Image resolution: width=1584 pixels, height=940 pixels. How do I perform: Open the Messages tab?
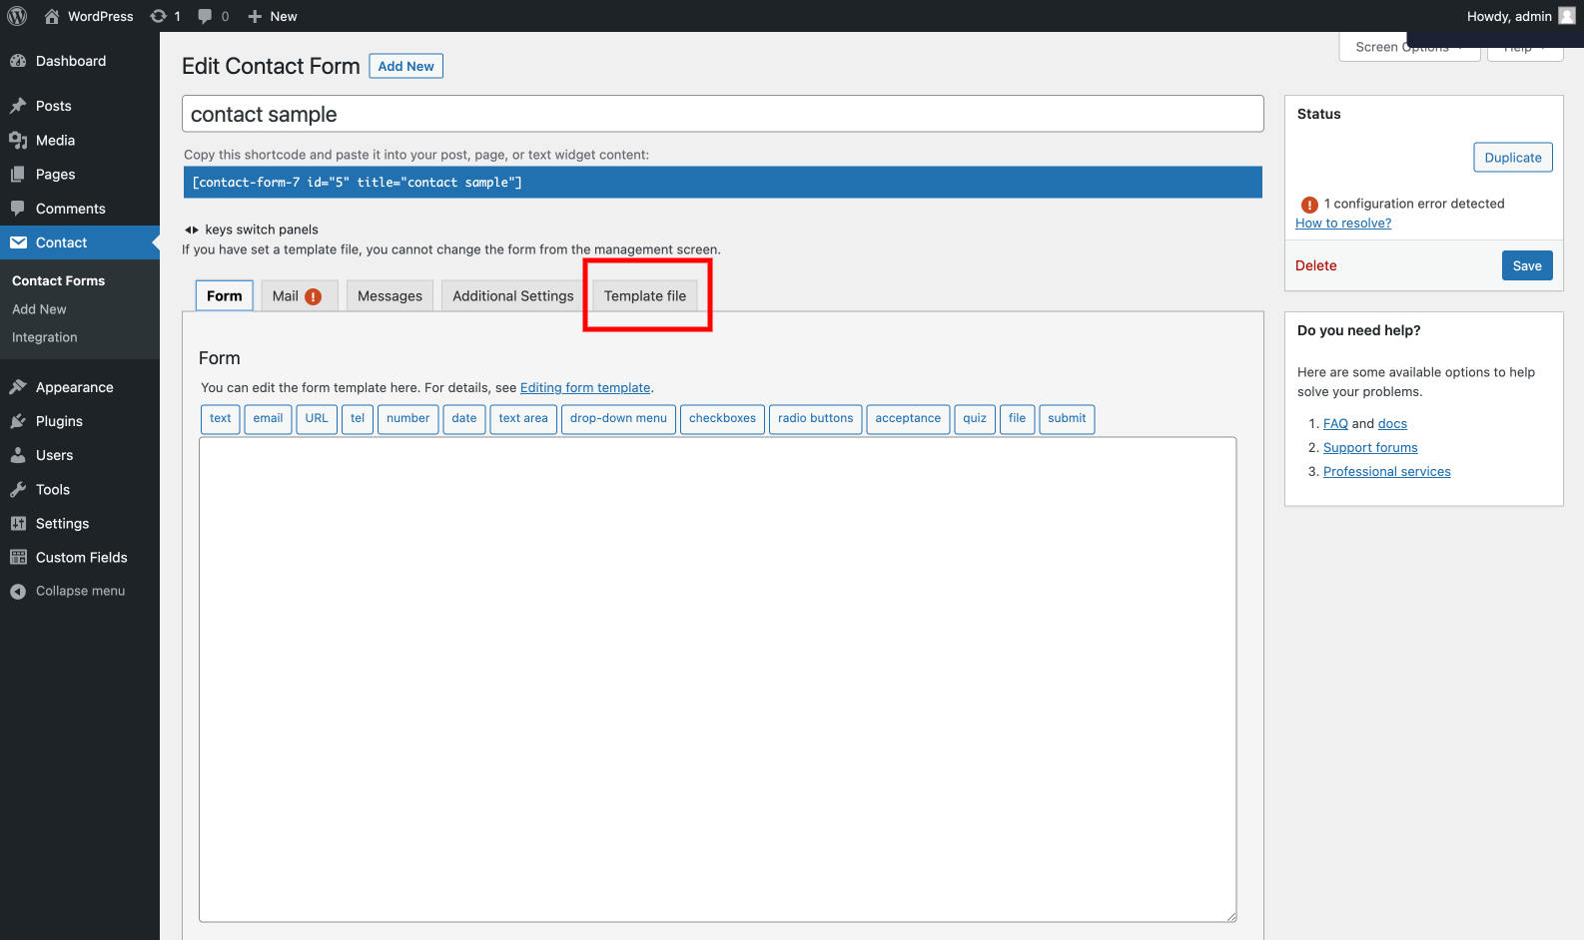pos(390,295)
